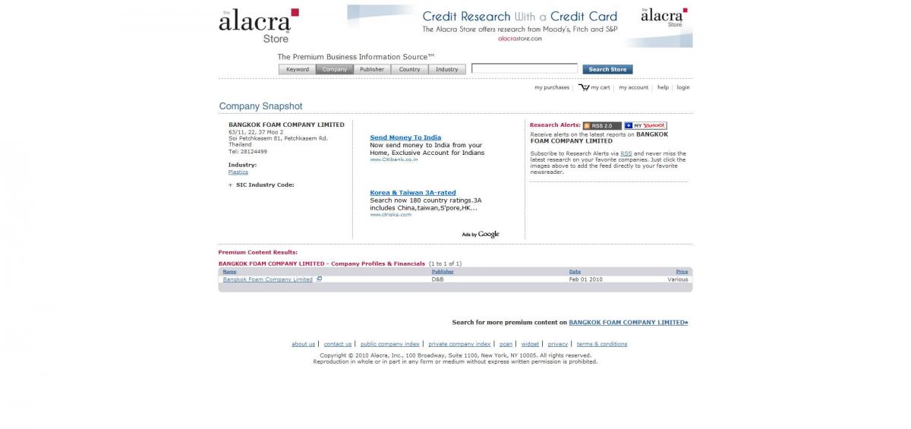Click the Company Snapshot heading
The height and width of the screenshot is (429, 911).
pos(260,106)
